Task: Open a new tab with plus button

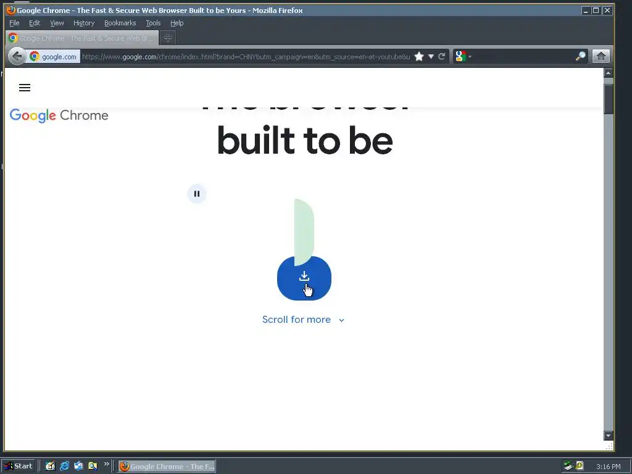Action: 168,38
